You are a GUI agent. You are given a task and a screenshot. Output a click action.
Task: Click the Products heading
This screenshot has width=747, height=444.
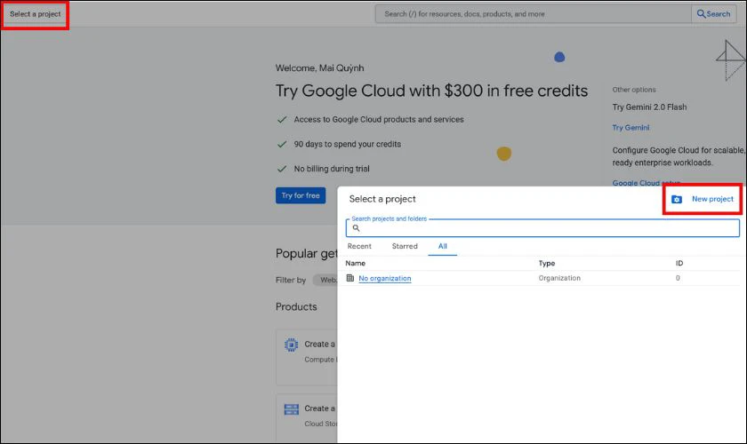(x=296, y=307)
